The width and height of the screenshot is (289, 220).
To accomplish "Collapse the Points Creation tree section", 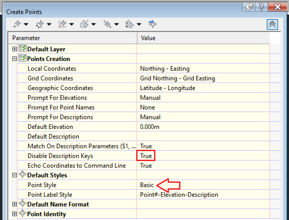I will click(x=15, y=58).
